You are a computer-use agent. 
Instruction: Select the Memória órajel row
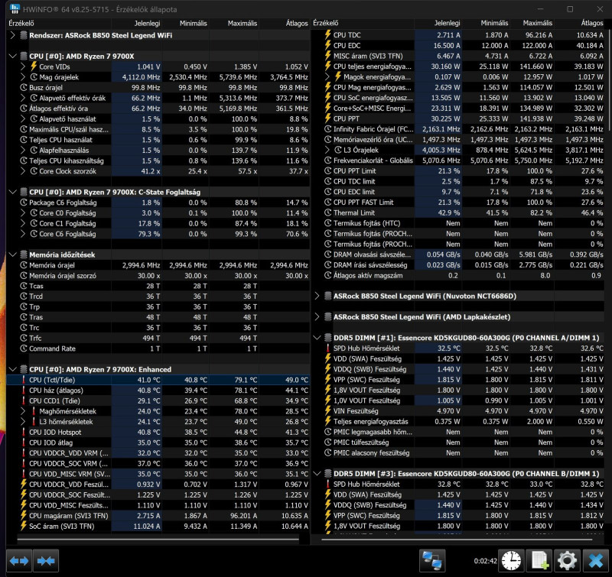[158, 265]
